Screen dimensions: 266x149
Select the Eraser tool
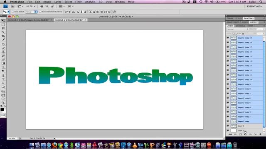click(3, 60)
